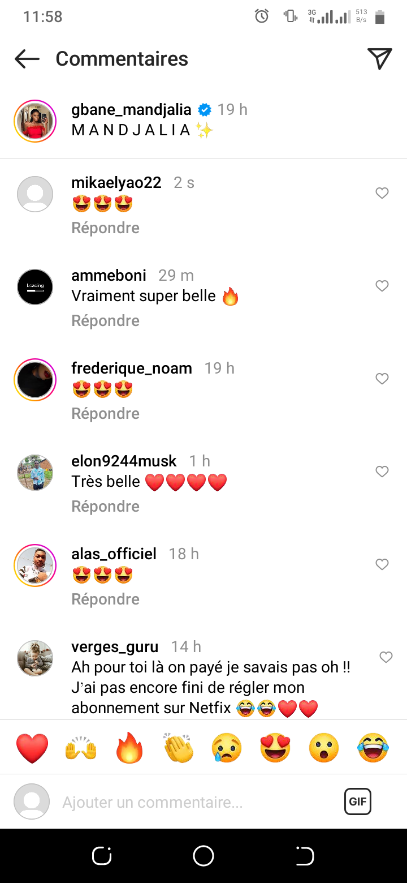Viewport: 407px width, 883px height.
Task: Tap the back arrow in Commentaires header
Action: pos(27,59)
